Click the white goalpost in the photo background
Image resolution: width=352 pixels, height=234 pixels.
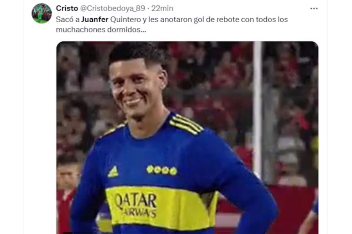tap(257, 108)
